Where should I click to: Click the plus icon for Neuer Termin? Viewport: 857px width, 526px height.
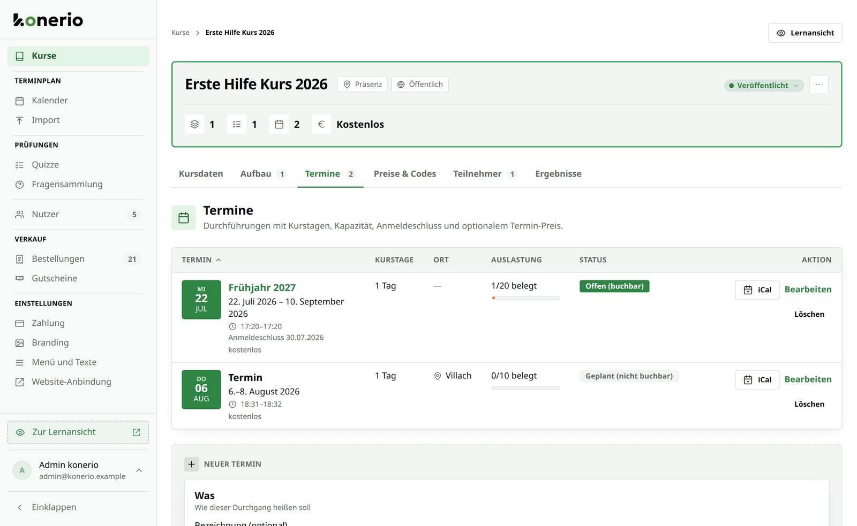[x=192, y=464]
